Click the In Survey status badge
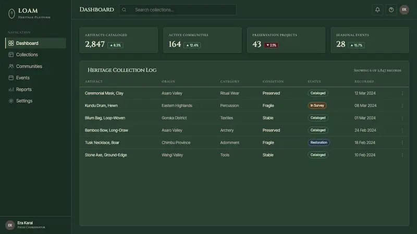The width and height of the screenshot is (417, 234). click(317, 106)
